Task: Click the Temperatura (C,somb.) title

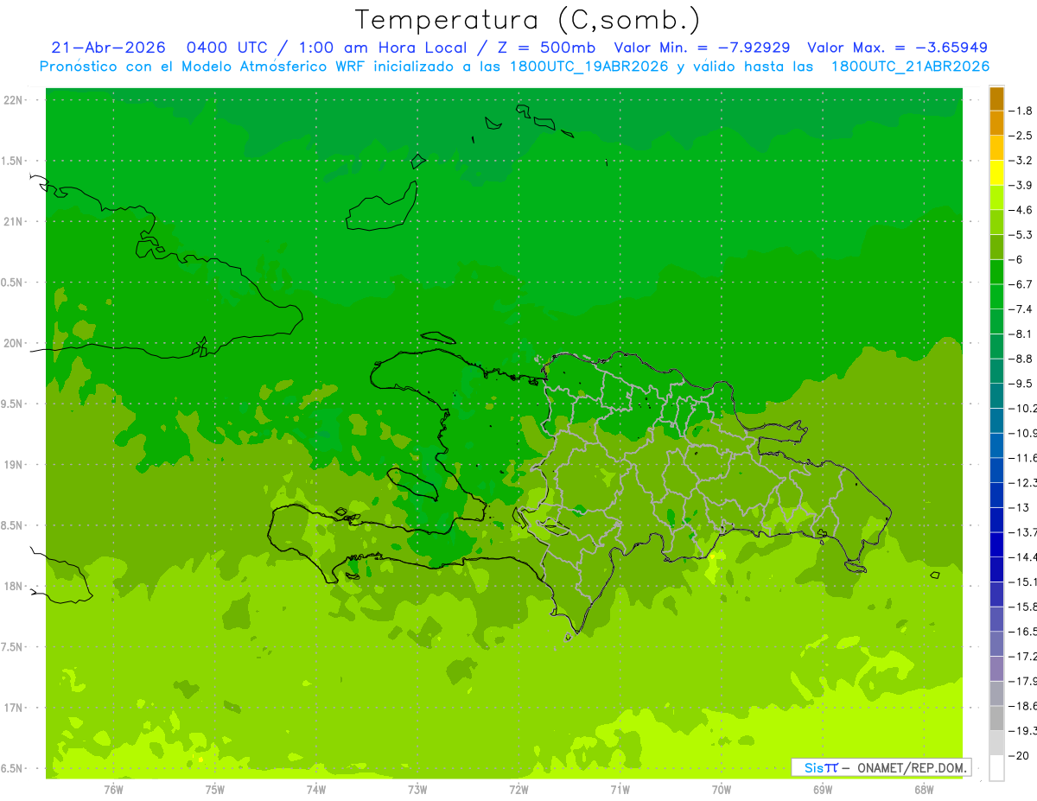Action: (x=527, y=20)
